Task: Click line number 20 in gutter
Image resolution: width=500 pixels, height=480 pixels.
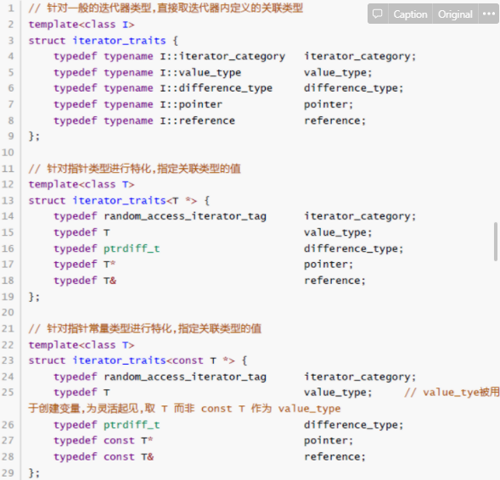Action: click(8, 312)
